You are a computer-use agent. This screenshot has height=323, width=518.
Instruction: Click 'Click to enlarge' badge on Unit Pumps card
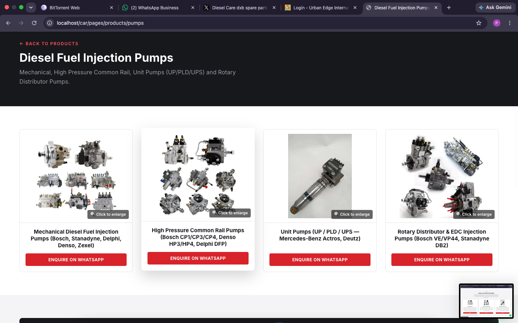tap(352, 214)
